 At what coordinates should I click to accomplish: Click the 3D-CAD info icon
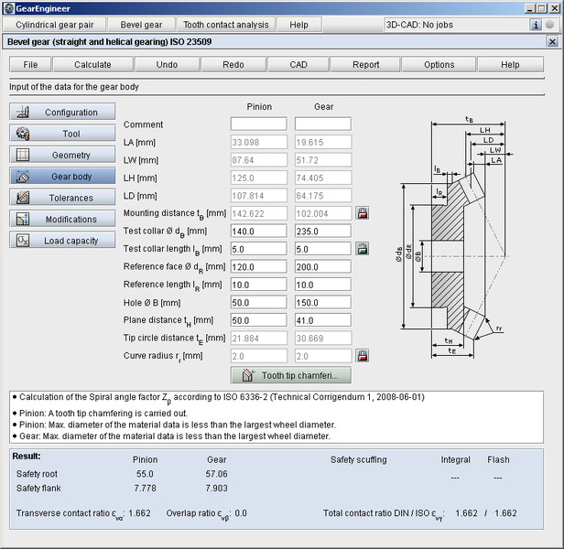(537, 25)
